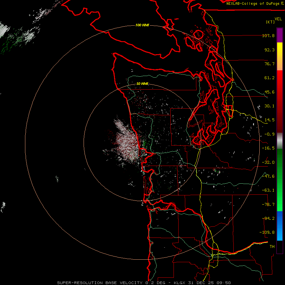Click the 50 NMI range ring label

click(142, 84)
